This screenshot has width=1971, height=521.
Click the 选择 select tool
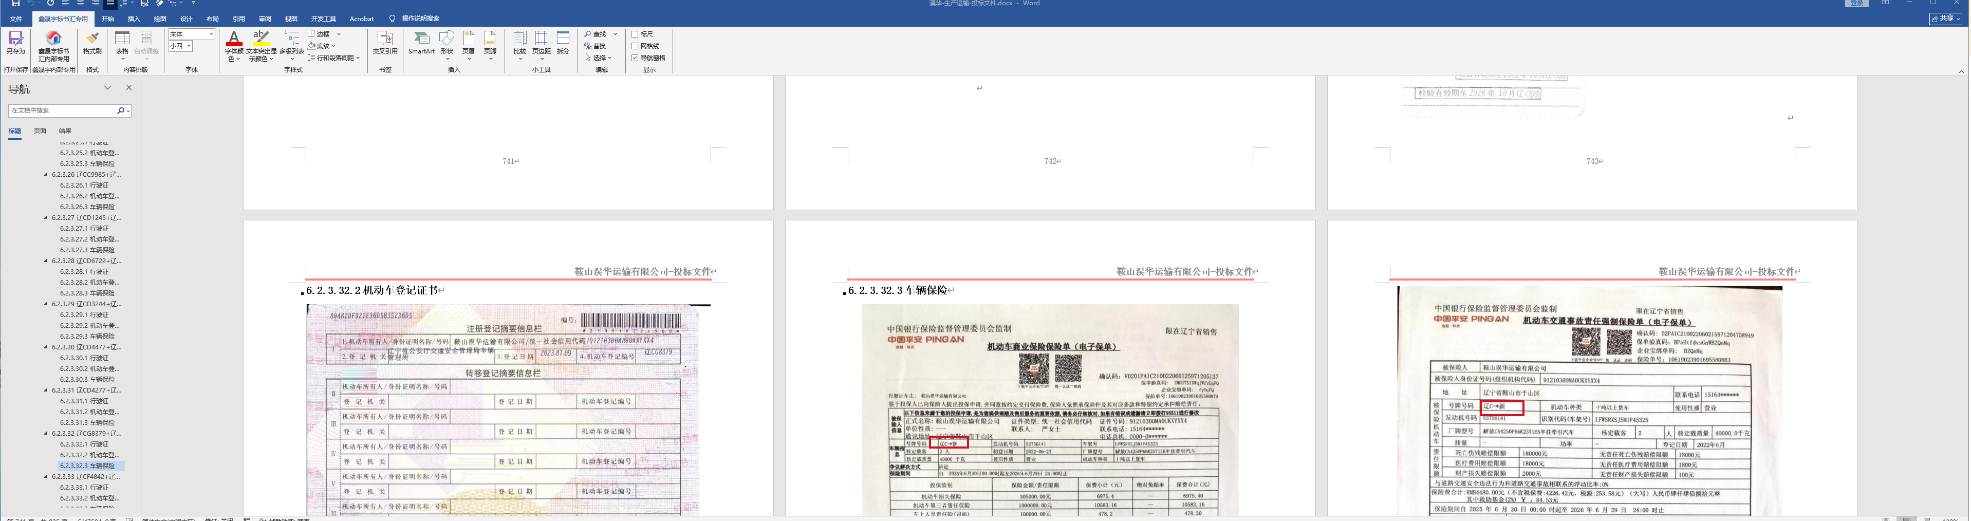pyautogui.click(x=598, y=58)
